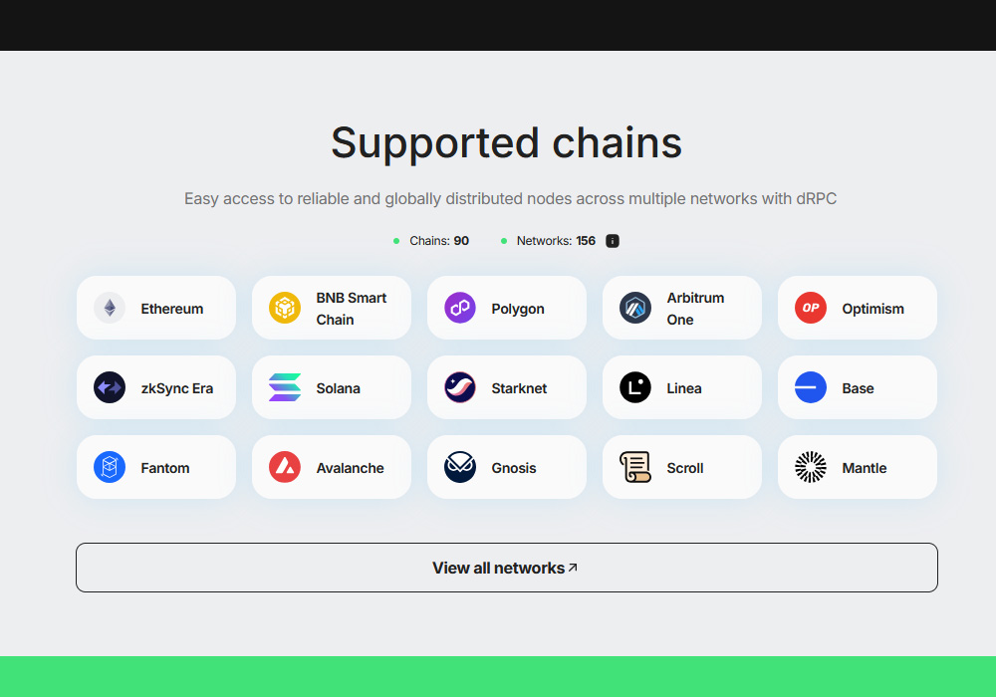996x697 pixels.
Task: Click the Scroll parchment icon
Action: [x=635, y=467]
